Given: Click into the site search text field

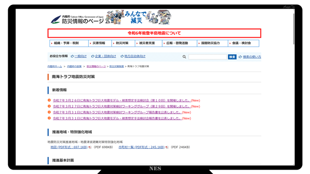Looking at the screenshot, I should click(208, 57).
